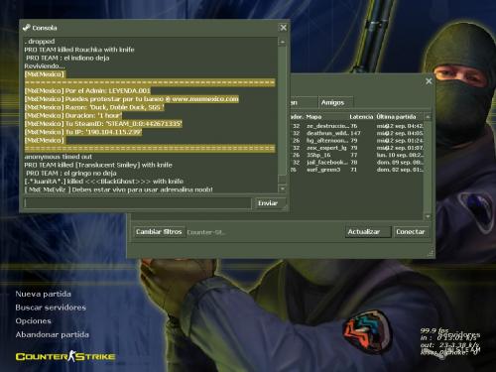
Task: Click console scrollbar down arrow
Action: point(283,188)
